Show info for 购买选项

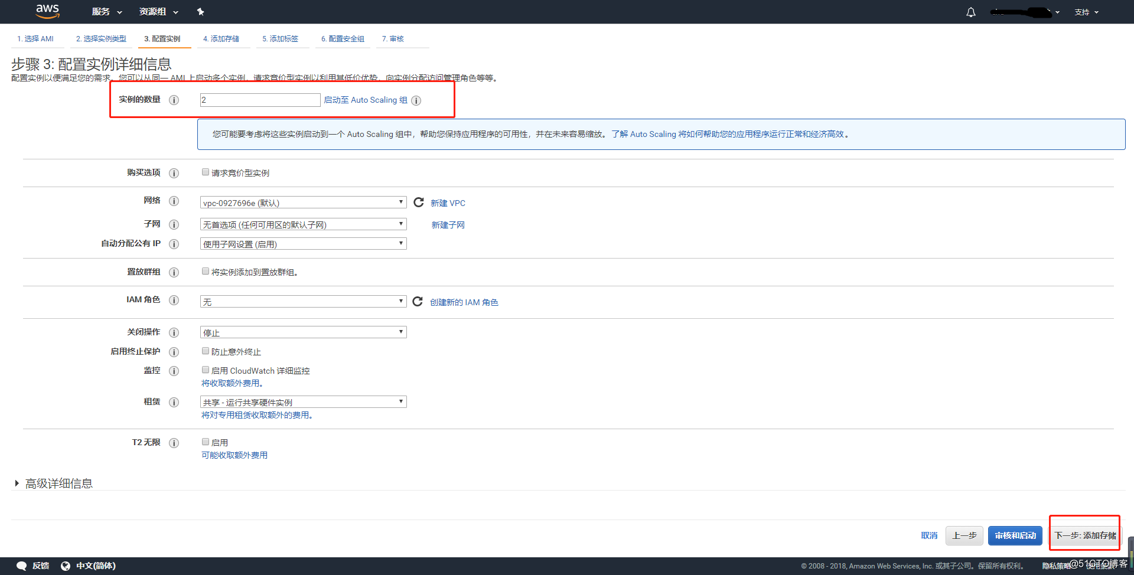(174, 173)
